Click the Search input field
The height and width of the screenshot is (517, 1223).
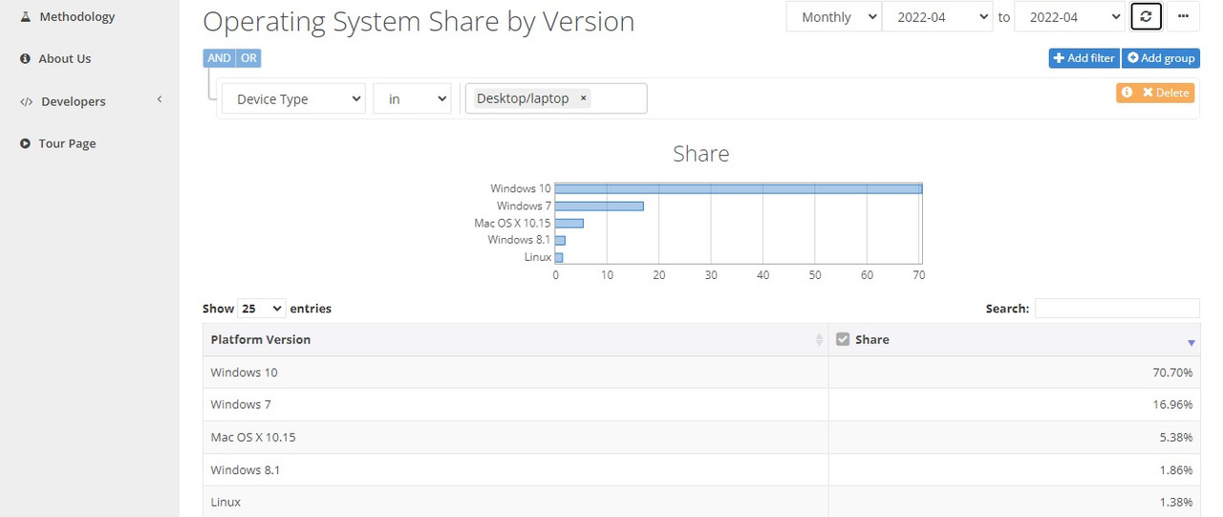coord(1117,308)
